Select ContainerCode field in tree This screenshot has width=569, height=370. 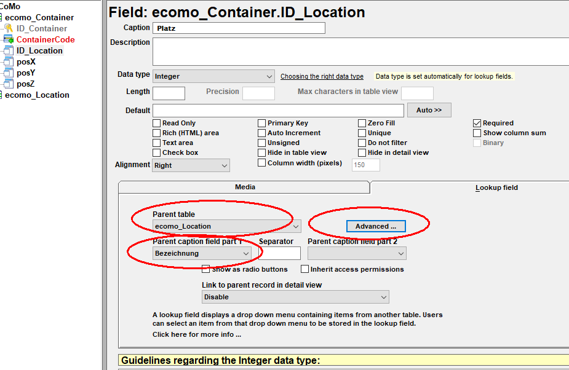pyautogui.click(x=46, y=39)
